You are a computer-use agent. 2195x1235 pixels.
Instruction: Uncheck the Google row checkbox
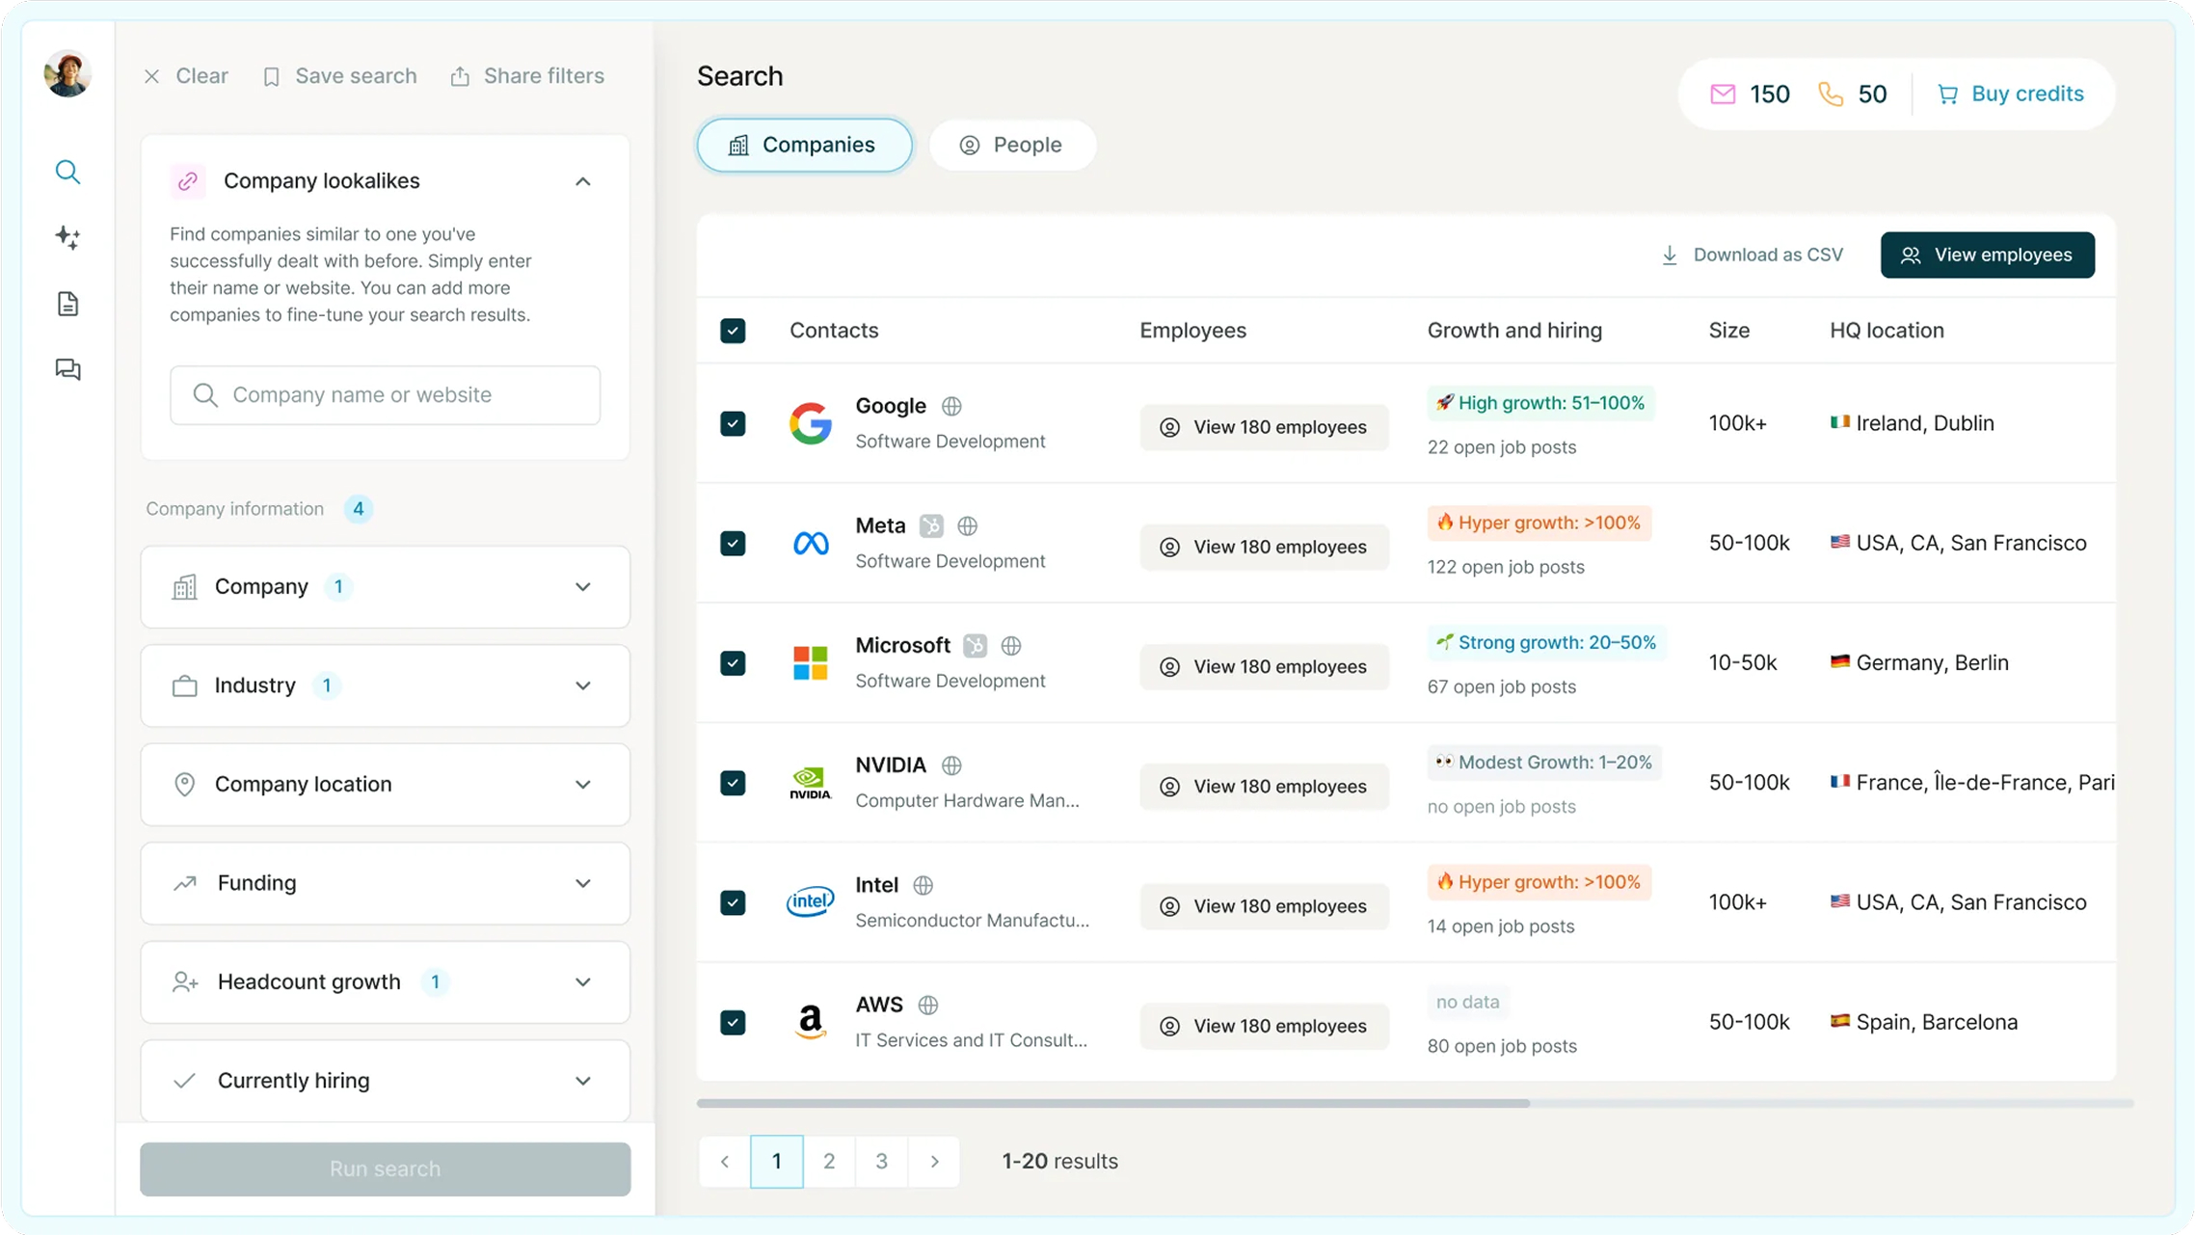tap(733, 423)
